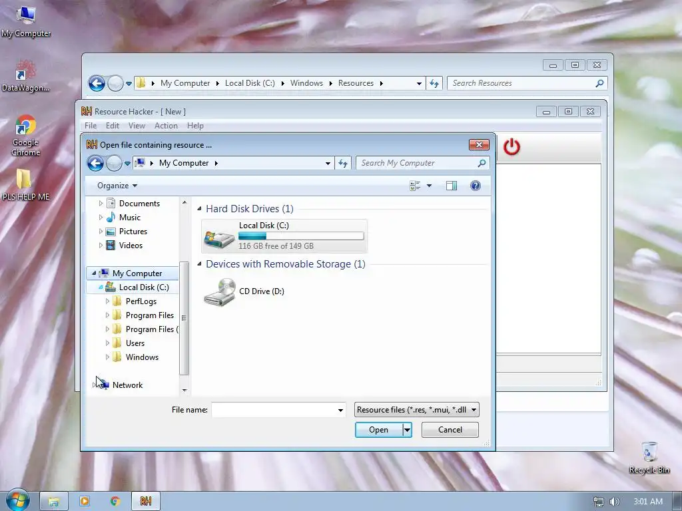
Task: Open the dialog address bar history dropdown
Action: (328, 164)
